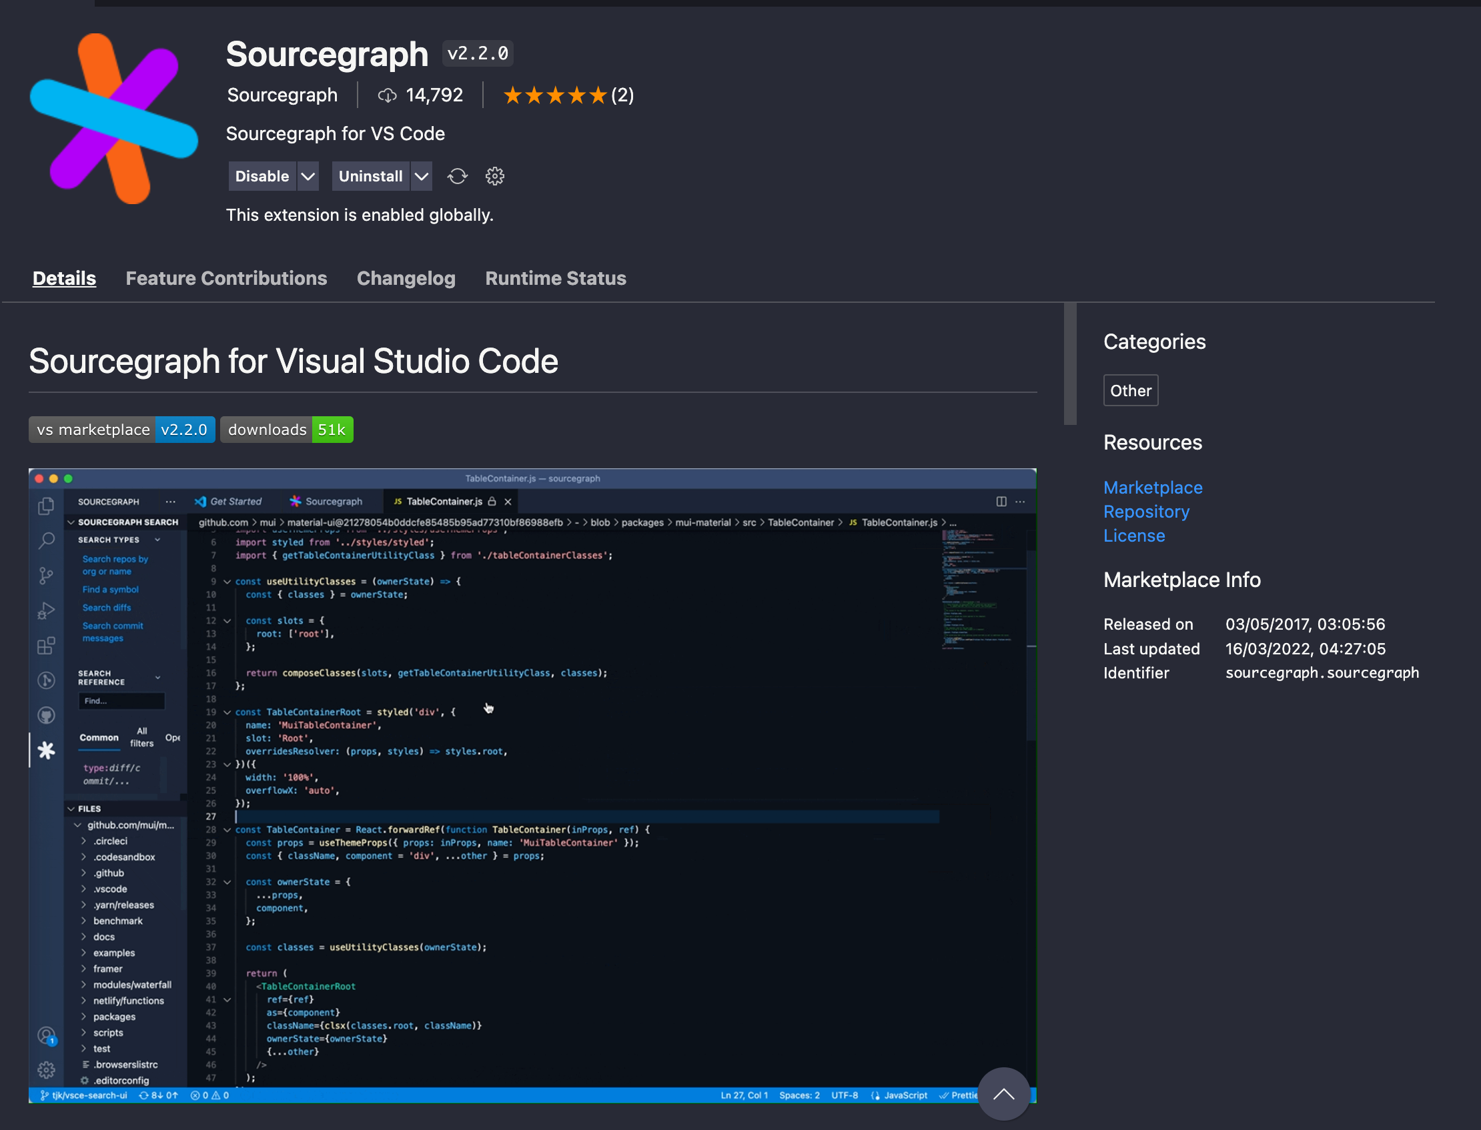Switch to the Feature Contributions tab
1481x1130 pixels.
226,278
